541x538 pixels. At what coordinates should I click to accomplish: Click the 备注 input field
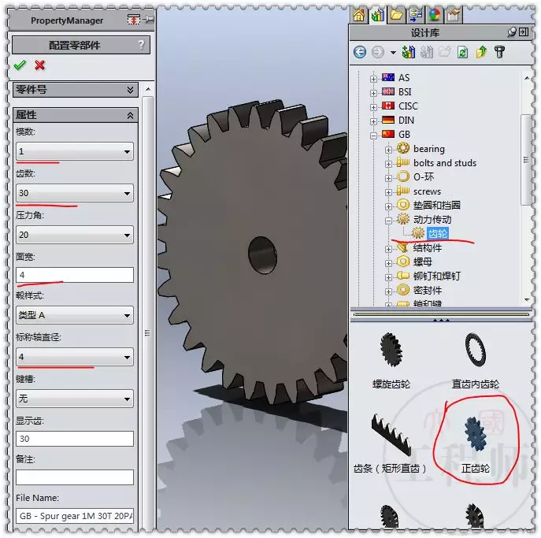(75, 477)
